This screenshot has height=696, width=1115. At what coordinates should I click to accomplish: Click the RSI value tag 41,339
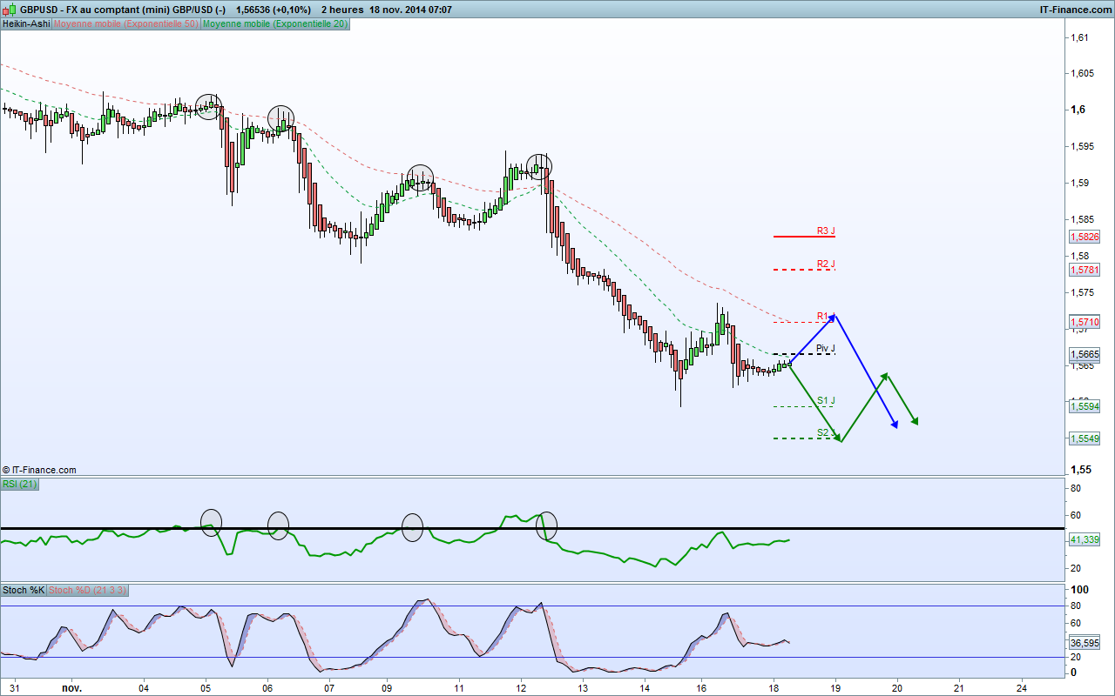tap(1085, 540)
